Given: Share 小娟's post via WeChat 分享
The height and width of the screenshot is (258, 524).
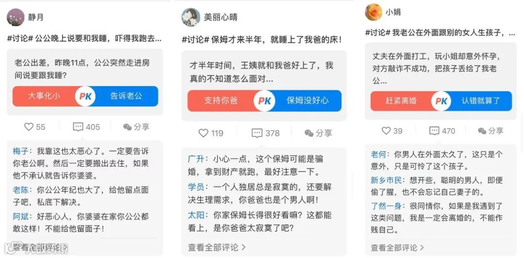Looking at the screenshot, I should click(x=490, y=131).
